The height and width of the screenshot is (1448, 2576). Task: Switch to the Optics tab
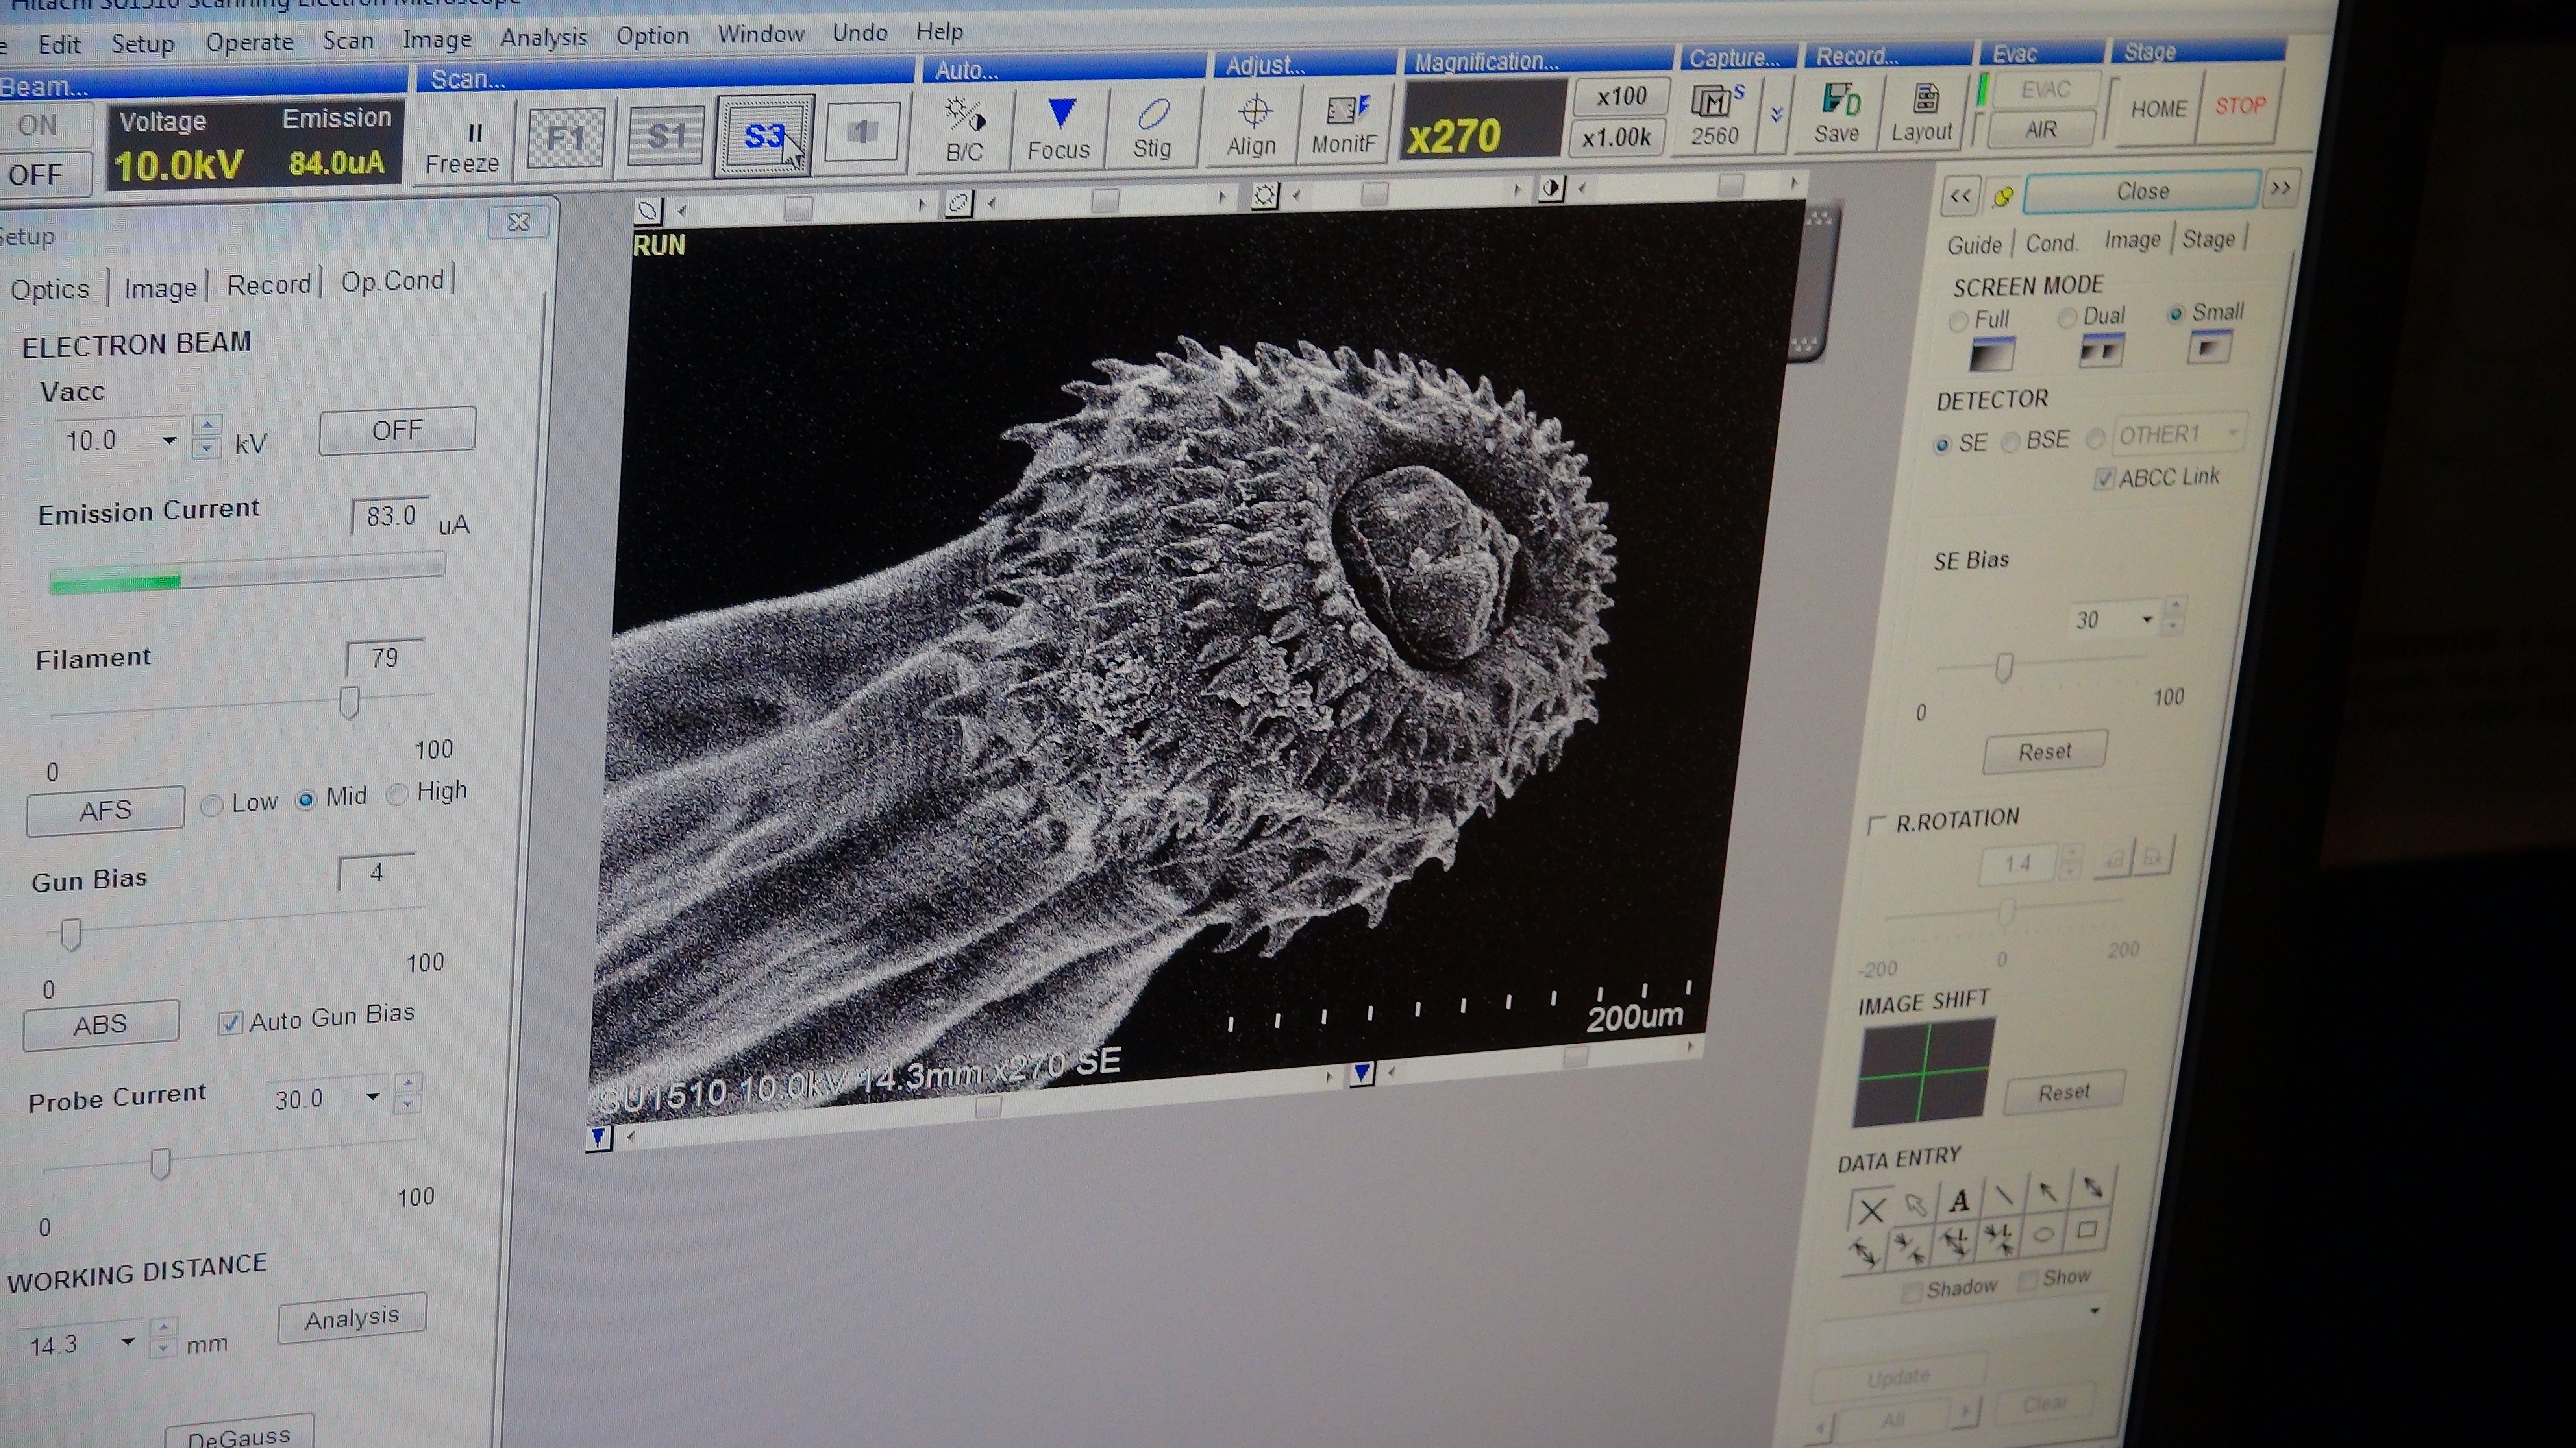pyautogui.click(x=50, y=290)
